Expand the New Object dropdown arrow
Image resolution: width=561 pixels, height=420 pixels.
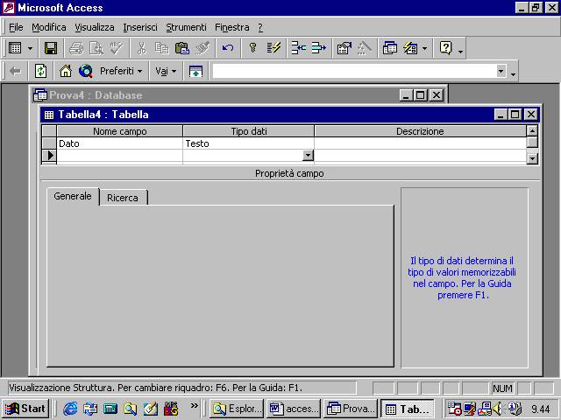(x=424, y=48)
